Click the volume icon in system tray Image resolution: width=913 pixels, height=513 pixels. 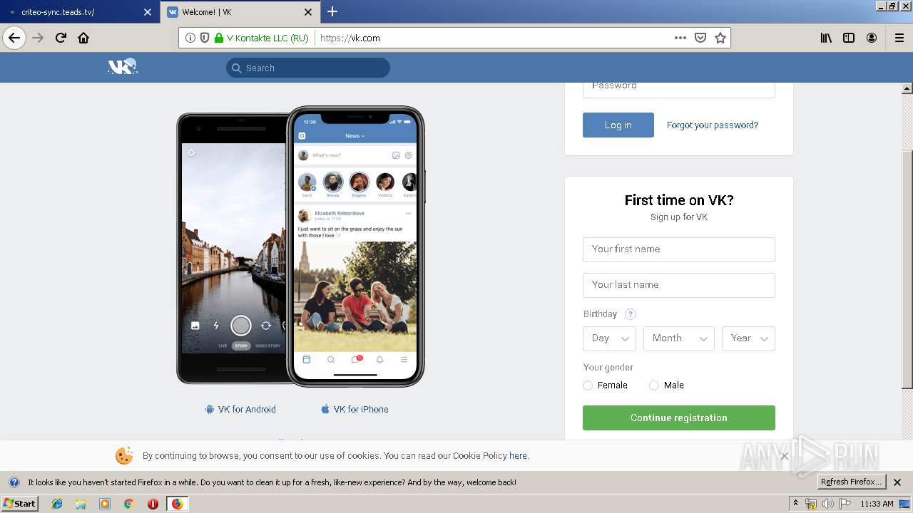coord(827,504)
